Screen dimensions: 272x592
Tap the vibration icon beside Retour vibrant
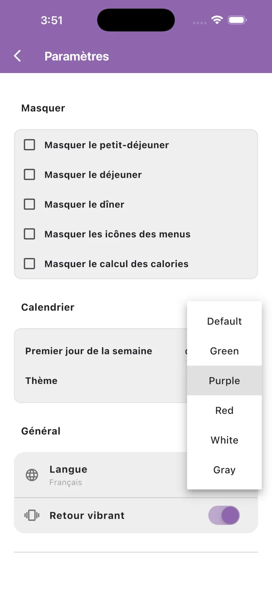click(32, 515)
